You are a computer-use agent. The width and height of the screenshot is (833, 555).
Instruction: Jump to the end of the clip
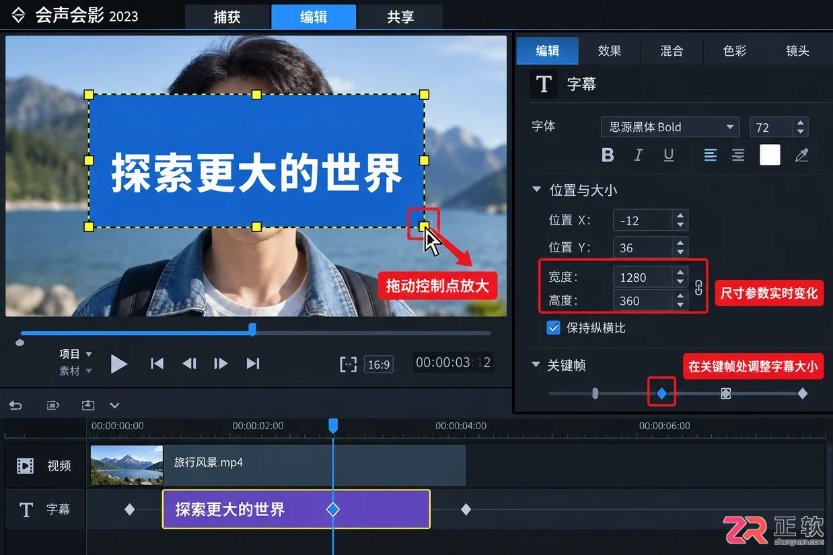tap(253, 364)
